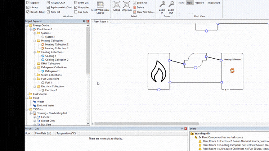Expand the Fancoil node

point(35,117)
